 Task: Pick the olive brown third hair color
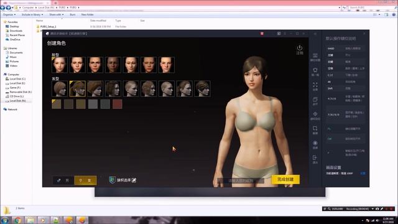(81, 104)
